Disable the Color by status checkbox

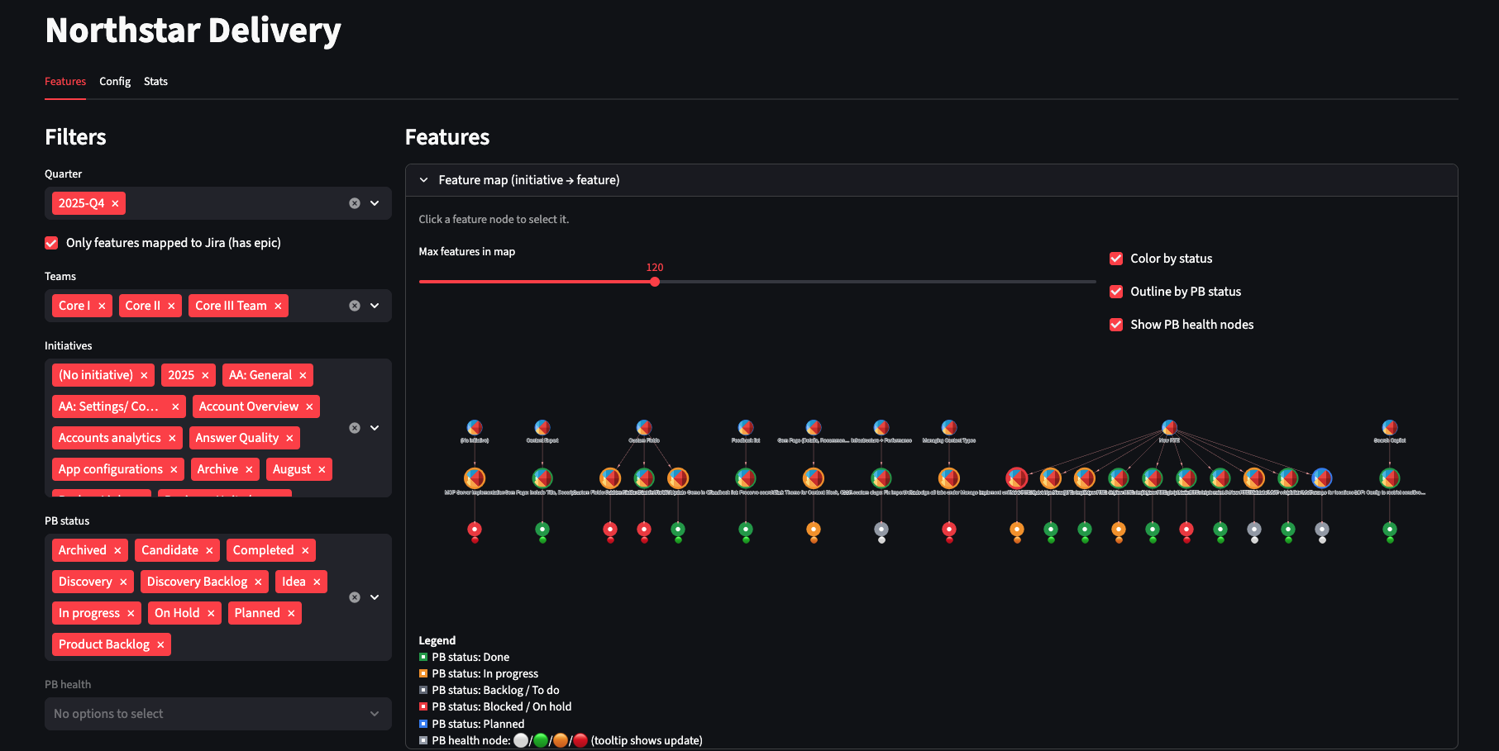(x=1116, y=258)
